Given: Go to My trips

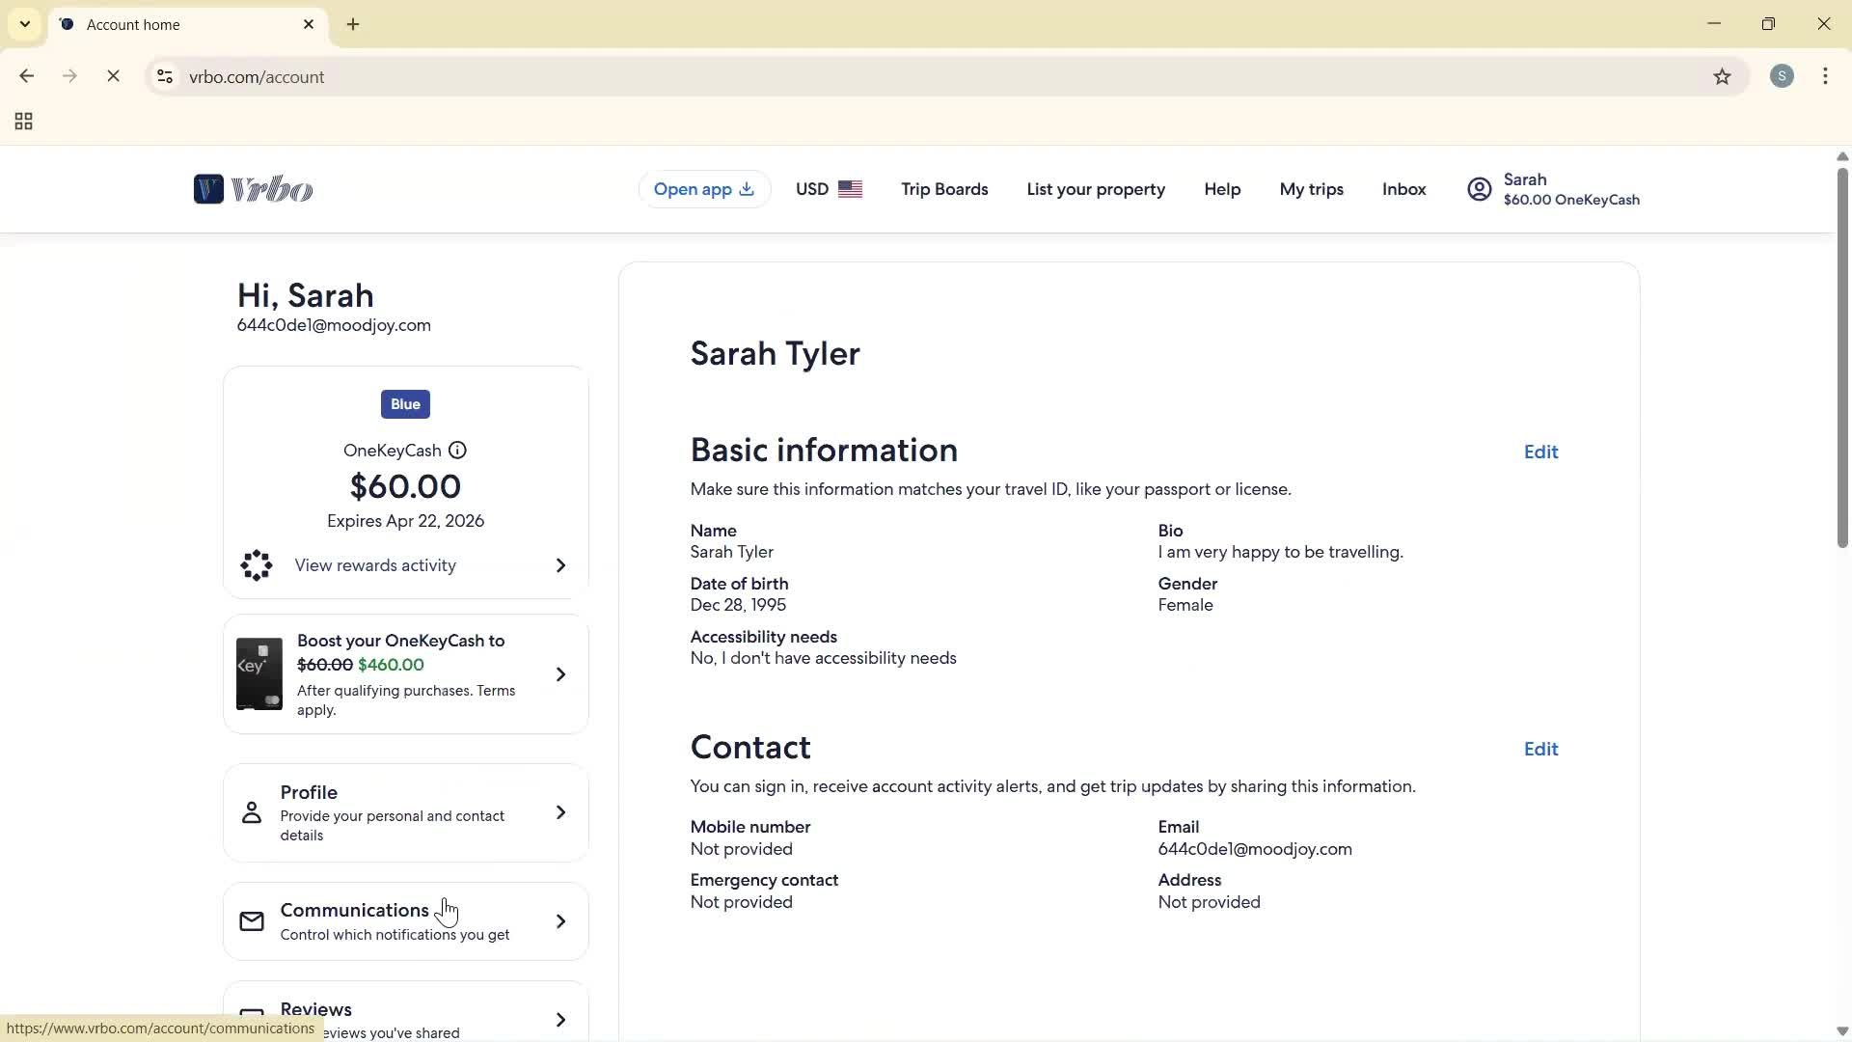Looking at the screenshot, I should point(1311,189).
